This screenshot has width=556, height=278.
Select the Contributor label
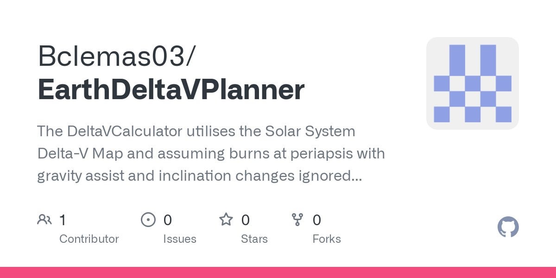89,239
